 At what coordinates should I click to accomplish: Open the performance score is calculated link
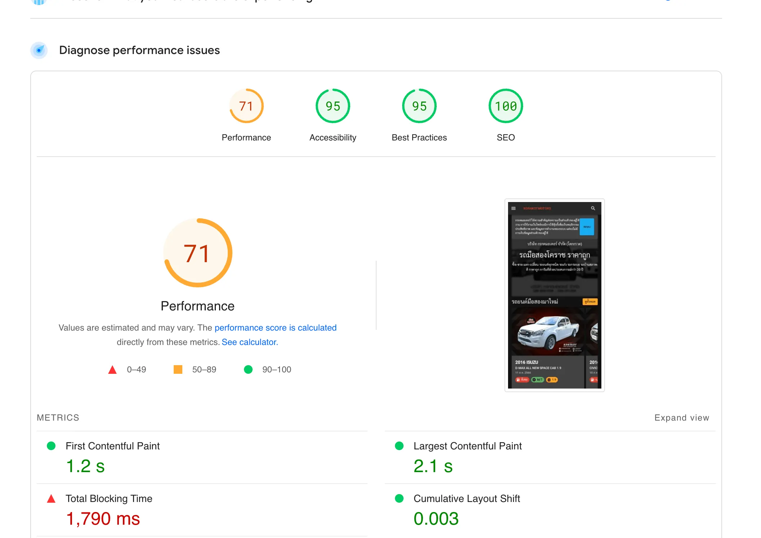point(275,328)
